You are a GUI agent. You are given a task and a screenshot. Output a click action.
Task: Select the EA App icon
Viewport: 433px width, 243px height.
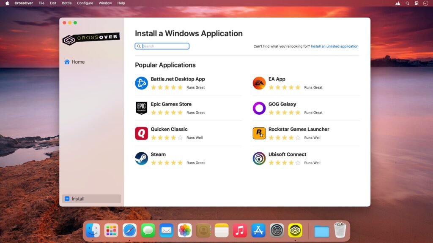pos(259,83)
